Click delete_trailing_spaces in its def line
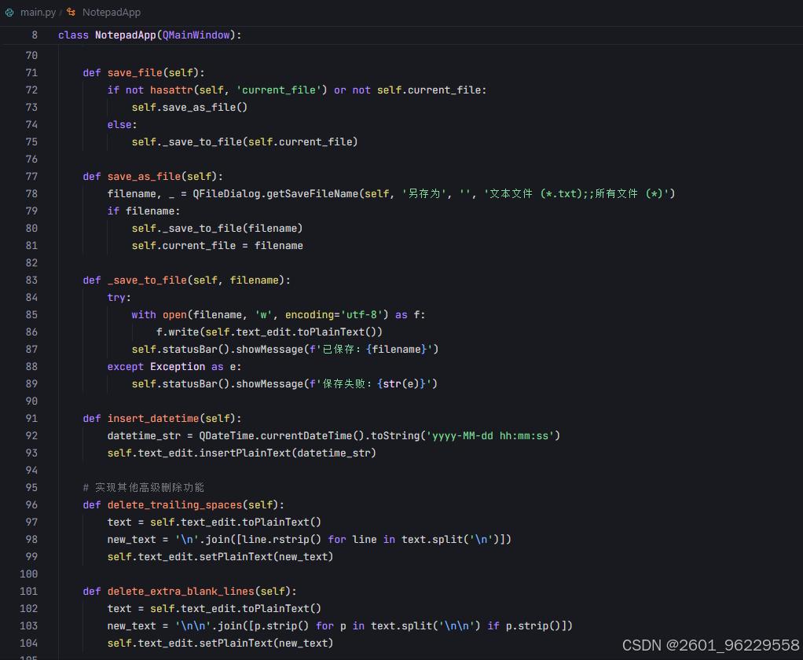803x660 pixels. click(x=174, y=505)
